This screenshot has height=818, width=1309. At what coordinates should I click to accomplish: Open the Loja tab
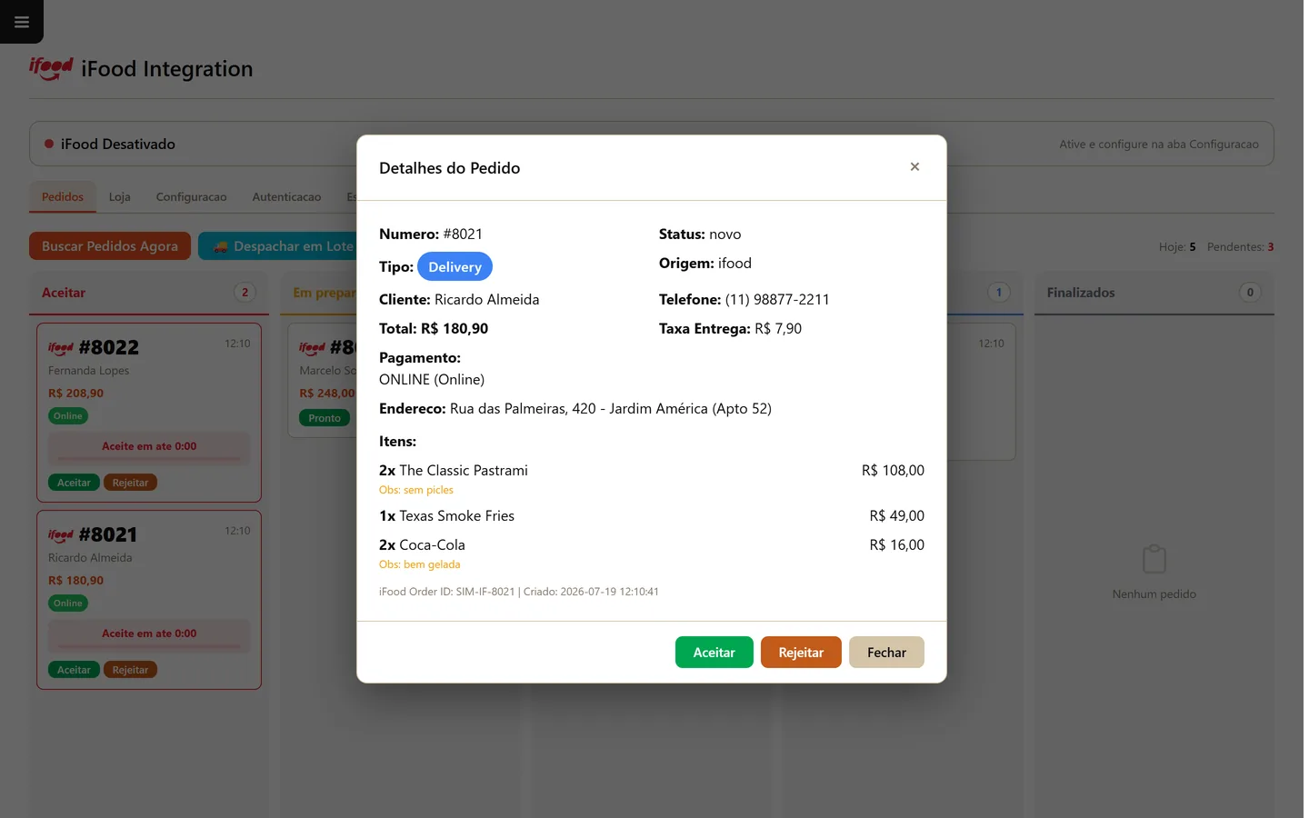click(120, 196)
